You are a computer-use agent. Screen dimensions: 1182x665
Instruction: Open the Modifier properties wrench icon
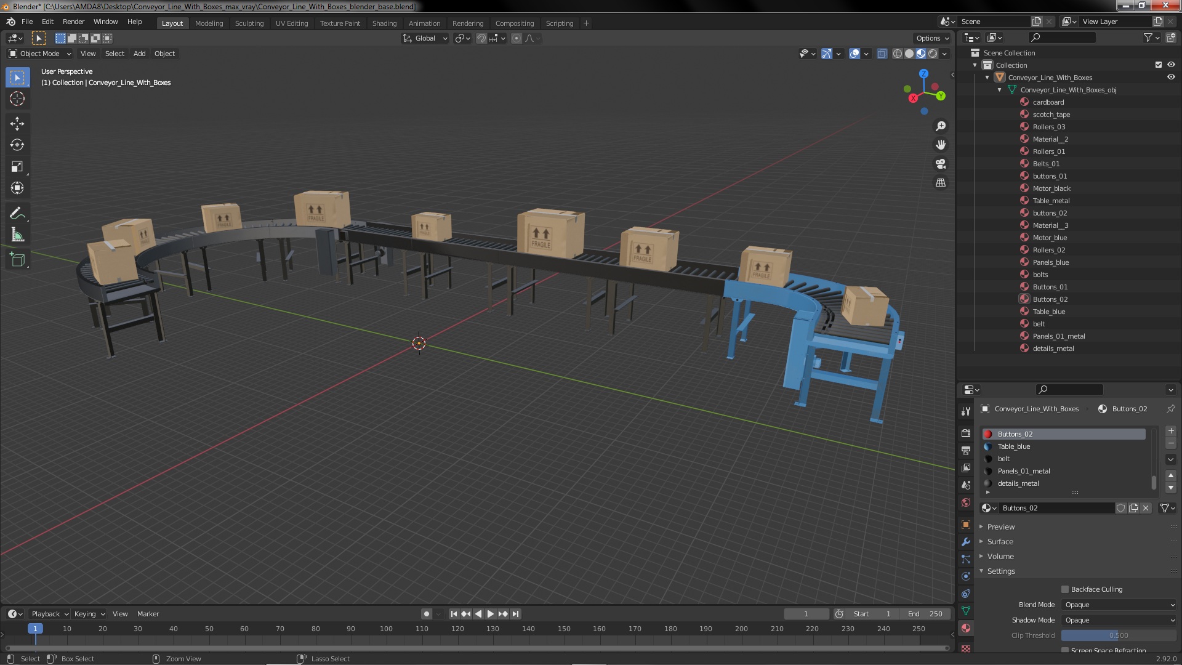tap(966, 542)
